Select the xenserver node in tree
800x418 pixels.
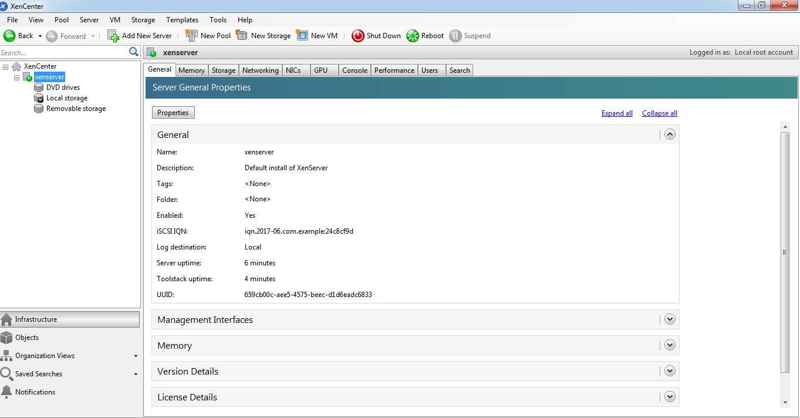[49, 77]
